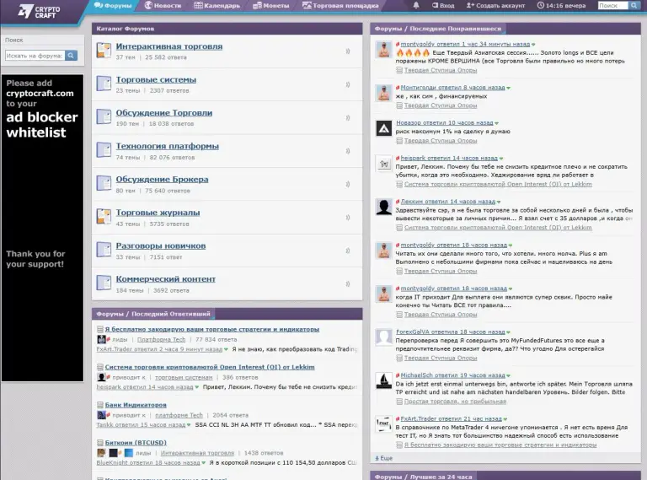Click the Коммерческий контент folder icon
Viewport: 647px width, 480px height.
tap(104, 283)
